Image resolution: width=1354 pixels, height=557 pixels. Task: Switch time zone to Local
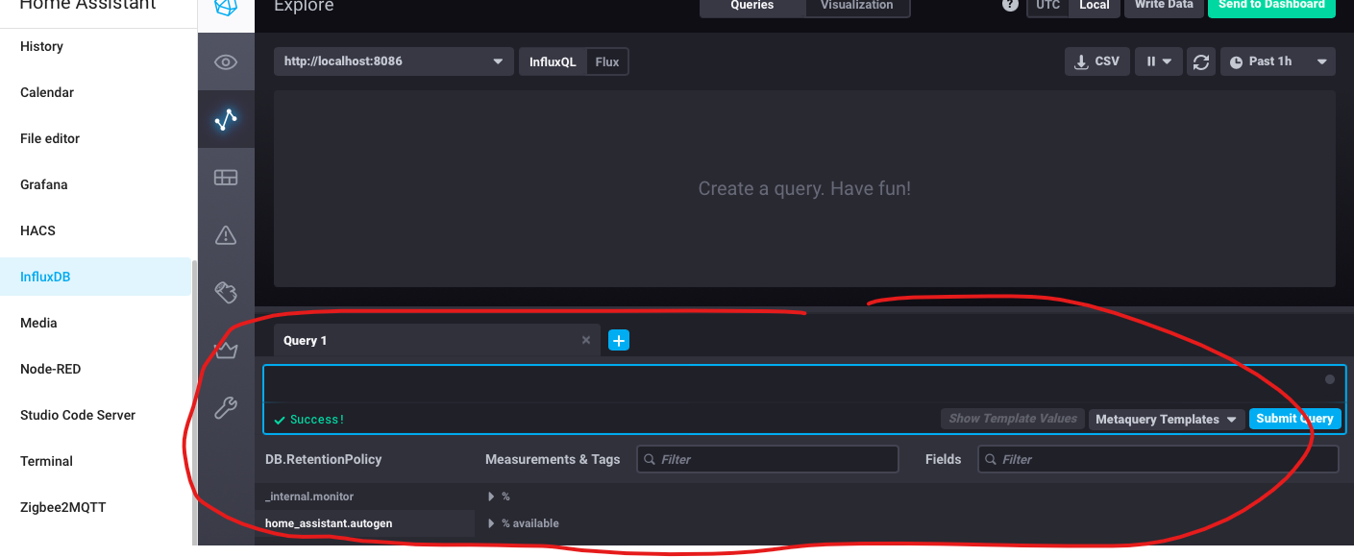click(1095, 6)
